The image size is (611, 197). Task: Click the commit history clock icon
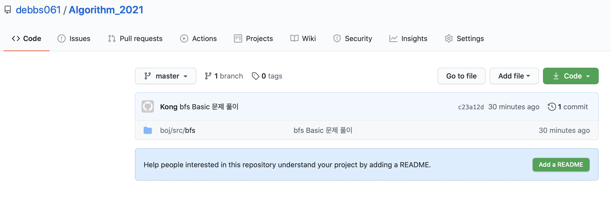click(552, 107)
